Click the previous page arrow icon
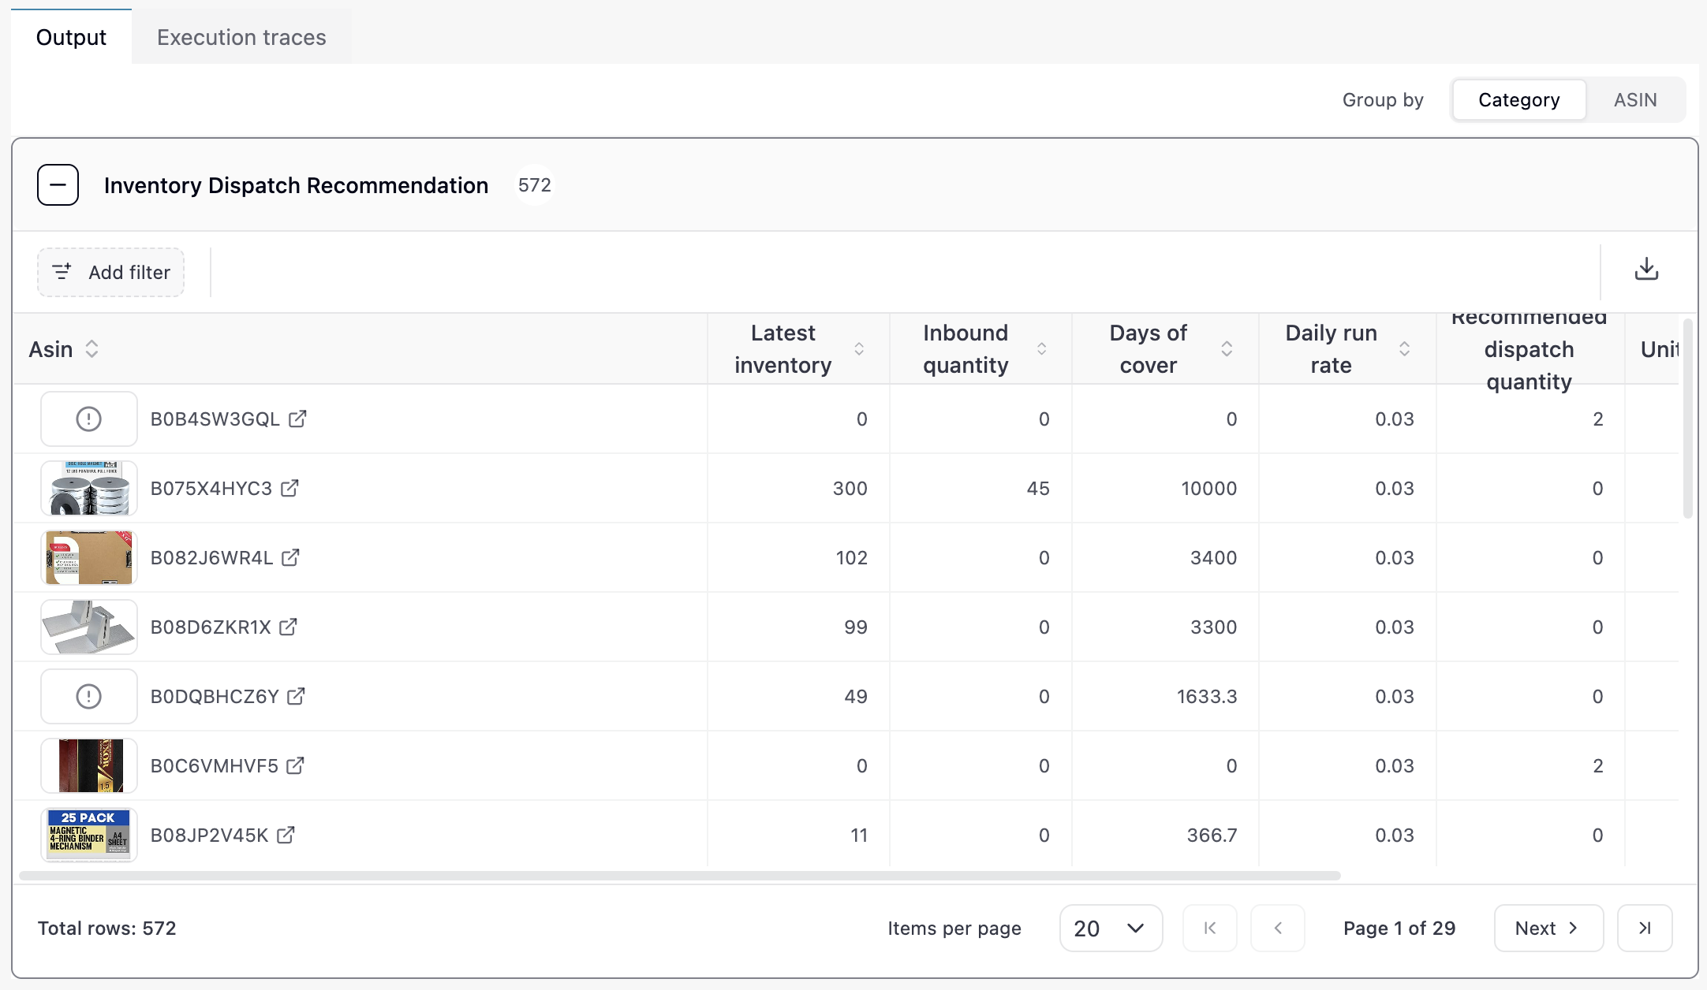The image size is (1707, 990). 1277,928
